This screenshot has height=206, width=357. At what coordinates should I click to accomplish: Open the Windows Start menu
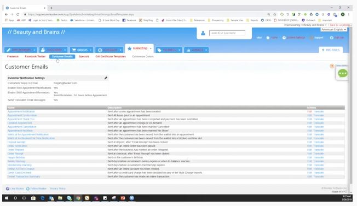coord(7,198)
